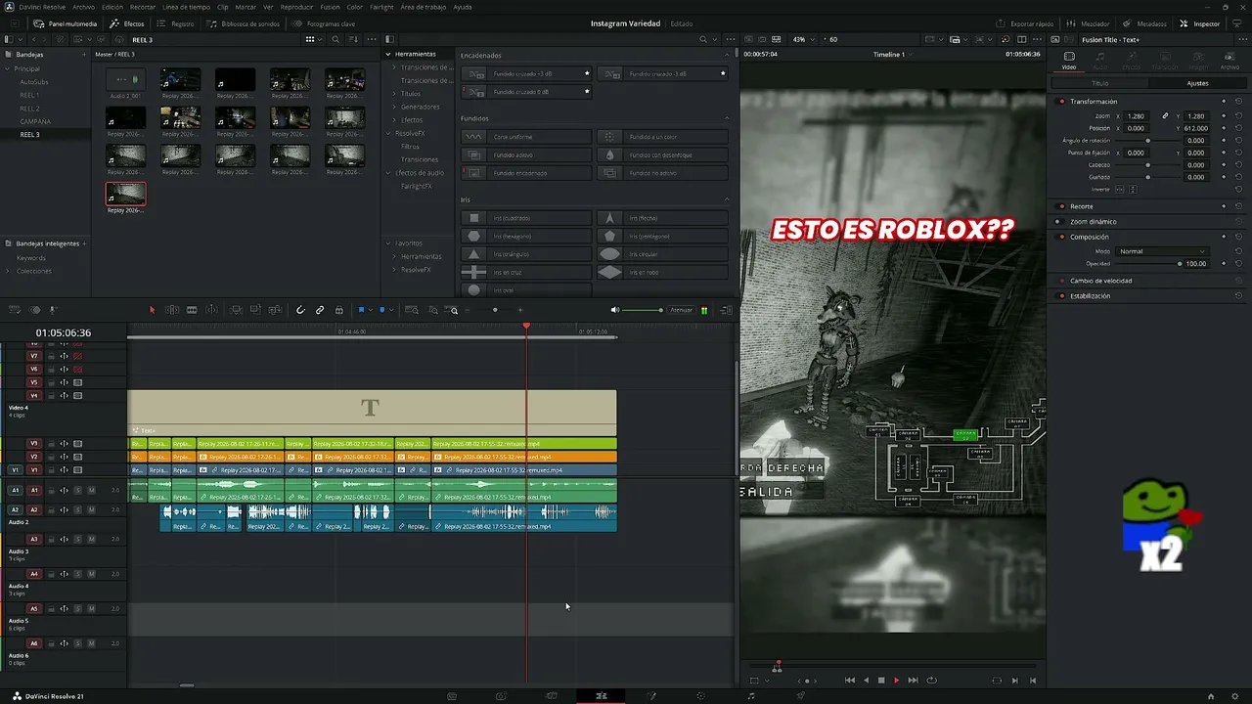Switch to the Archivo inspector tab

pyautogui.click(x=1230, y=59)
